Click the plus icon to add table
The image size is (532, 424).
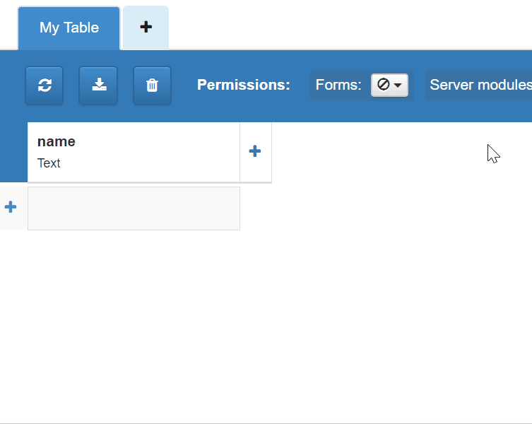(x=146, y=28)
